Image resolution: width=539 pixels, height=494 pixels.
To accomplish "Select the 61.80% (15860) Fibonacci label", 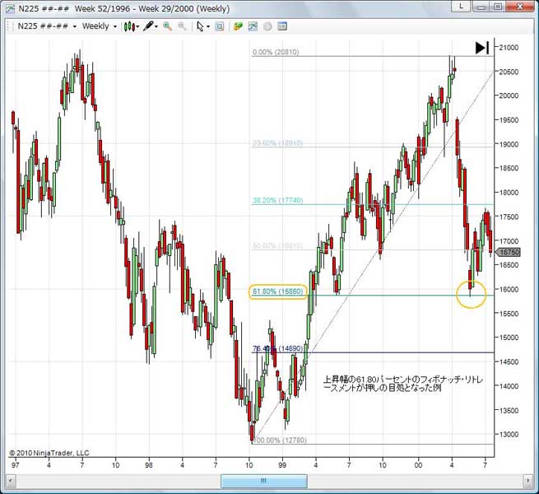I will click(x=276, y=291).
